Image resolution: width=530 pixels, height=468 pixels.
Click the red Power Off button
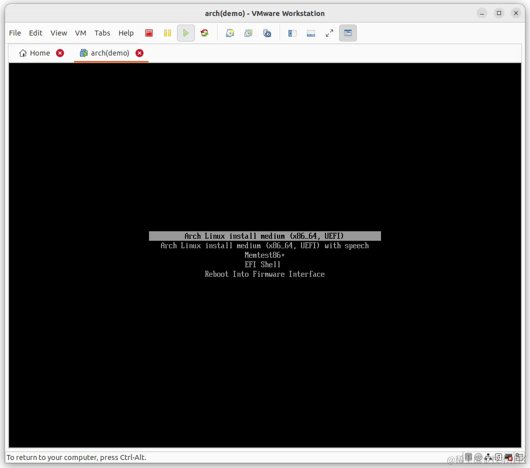pyautogui.click(x=148, y=33)
